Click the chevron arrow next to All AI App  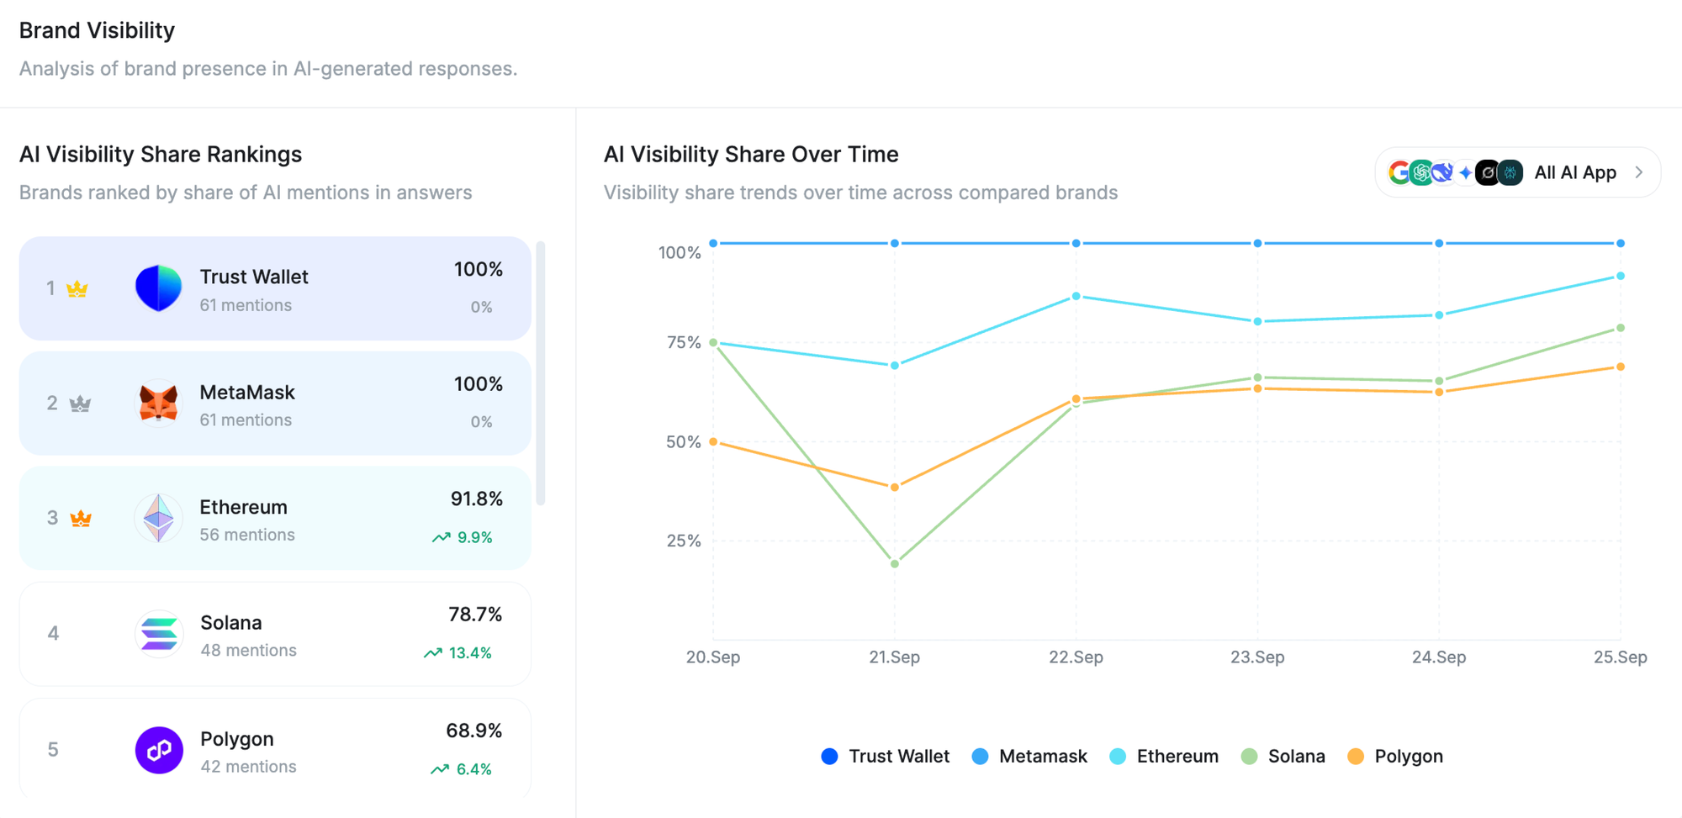(1639, 172)
